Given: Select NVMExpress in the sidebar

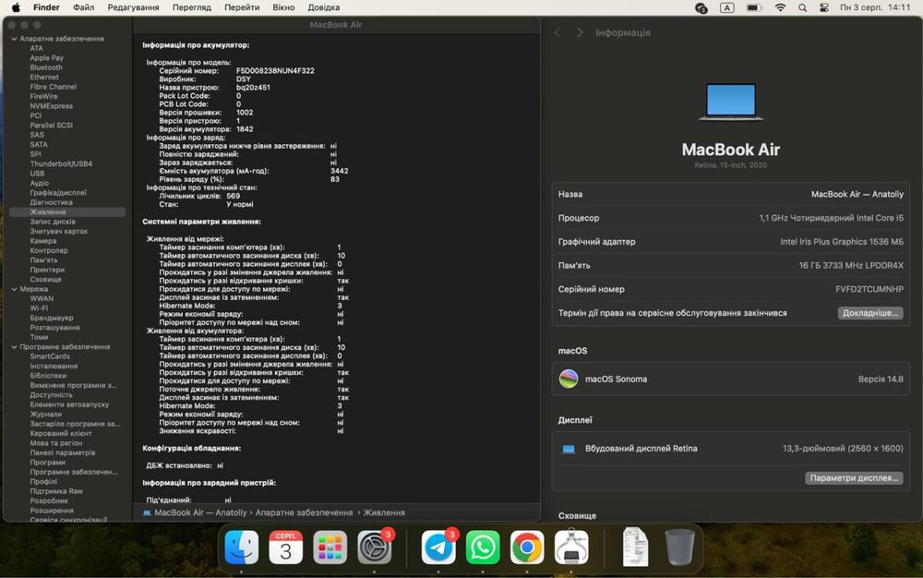Looking at the screenshot, I should [51, 106].
